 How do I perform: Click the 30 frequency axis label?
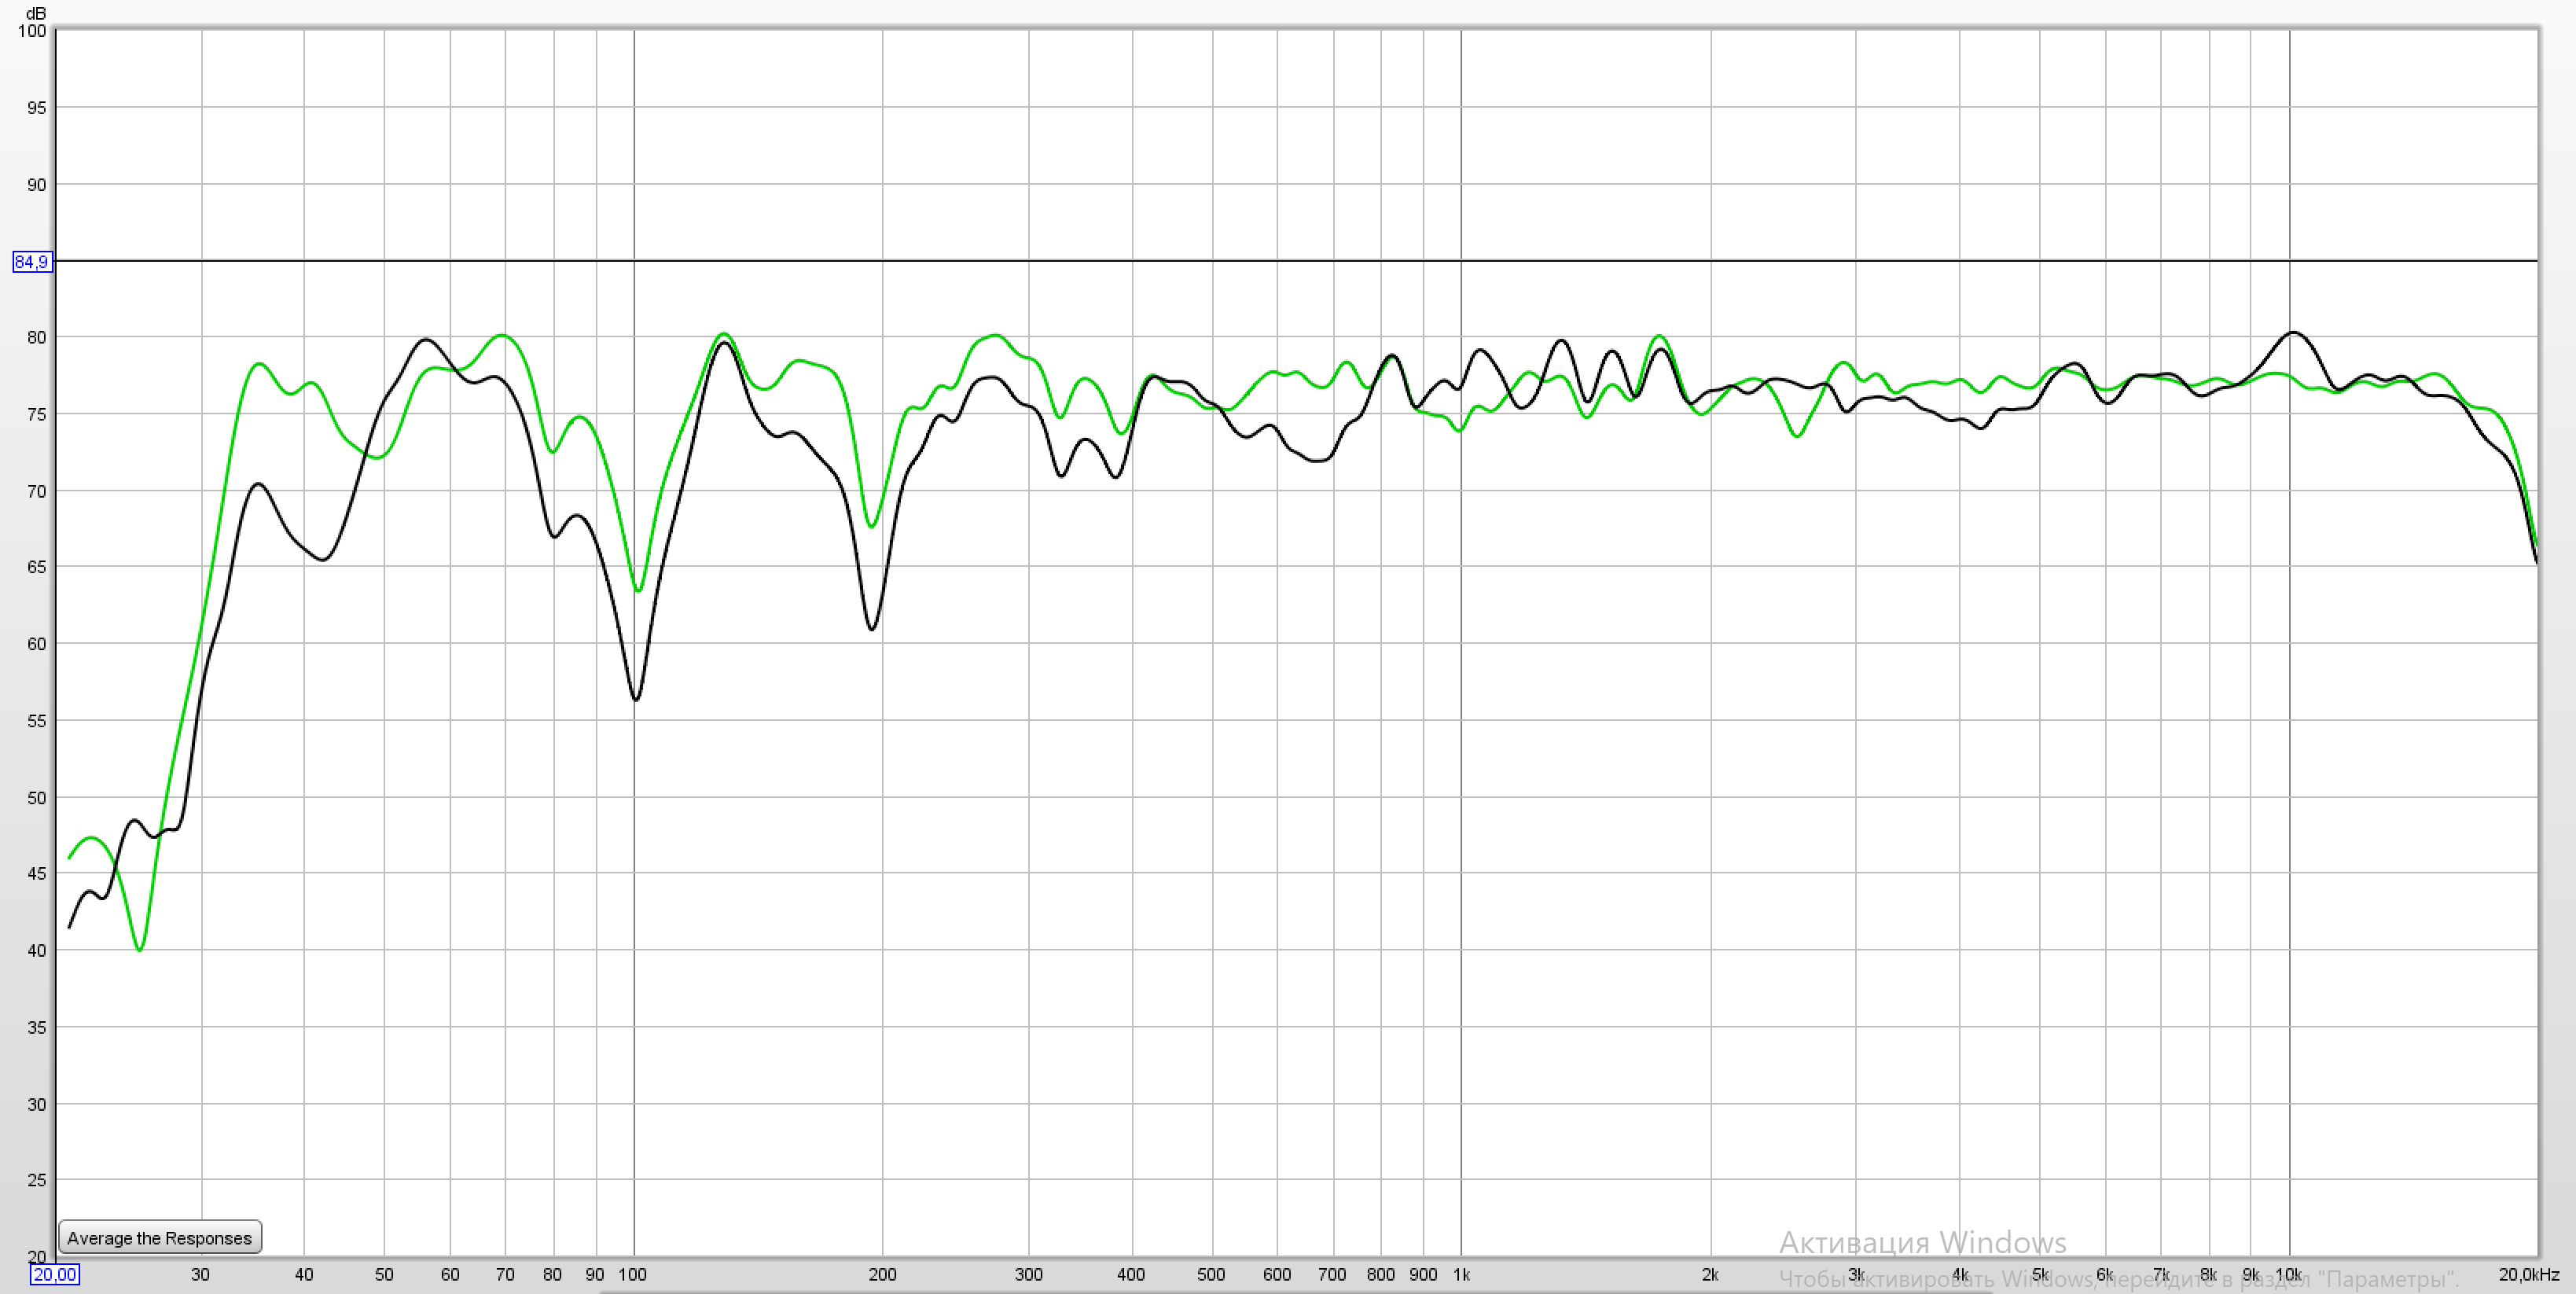click(200, 1275)
